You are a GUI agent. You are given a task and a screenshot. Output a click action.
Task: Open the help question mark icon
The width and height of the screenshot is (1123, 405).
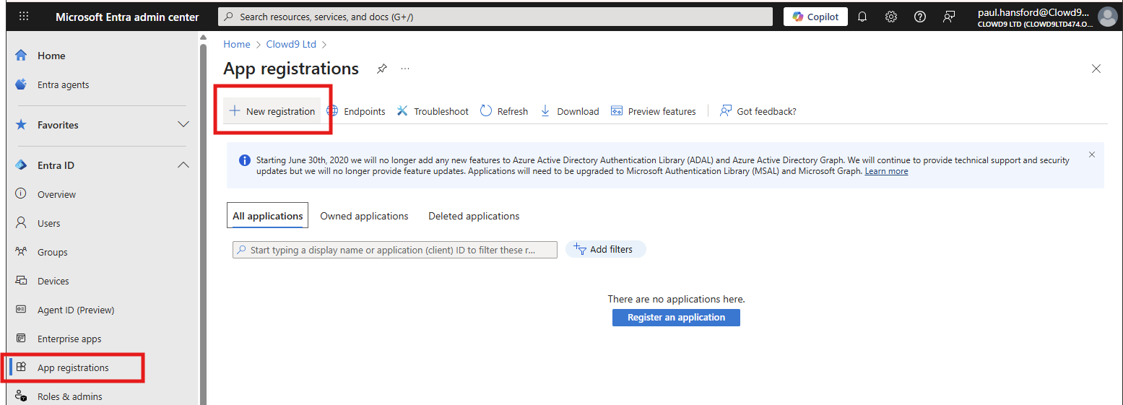pos(920,17)
